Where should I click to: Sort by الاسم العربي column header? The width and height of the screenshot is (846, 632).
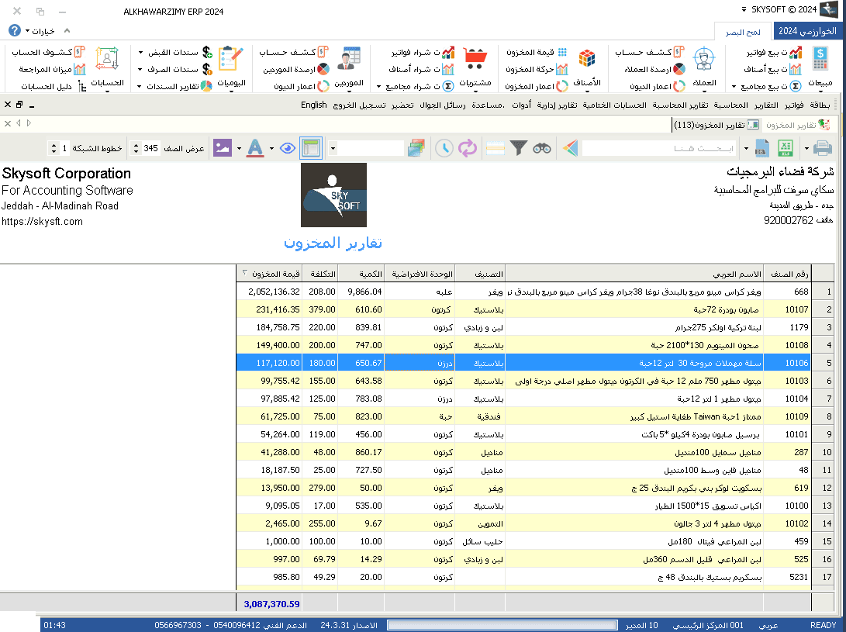click(x=634, y=274)
